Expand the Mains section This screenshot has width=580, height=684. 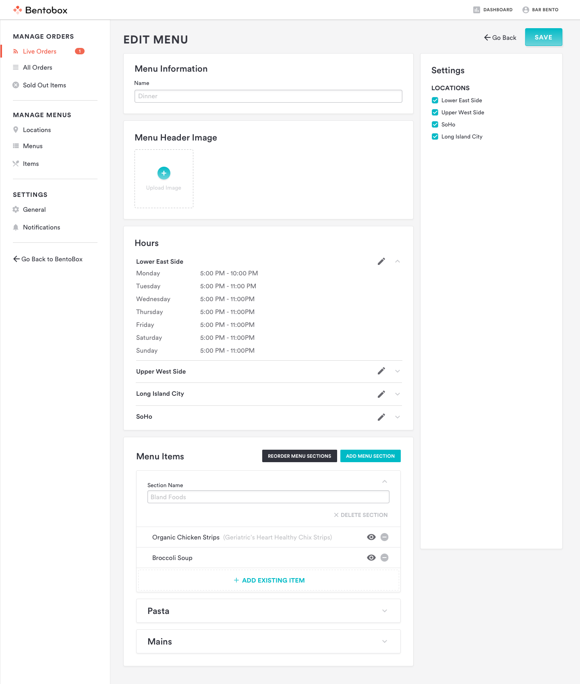pyautogui.click(x=385, y=641)
